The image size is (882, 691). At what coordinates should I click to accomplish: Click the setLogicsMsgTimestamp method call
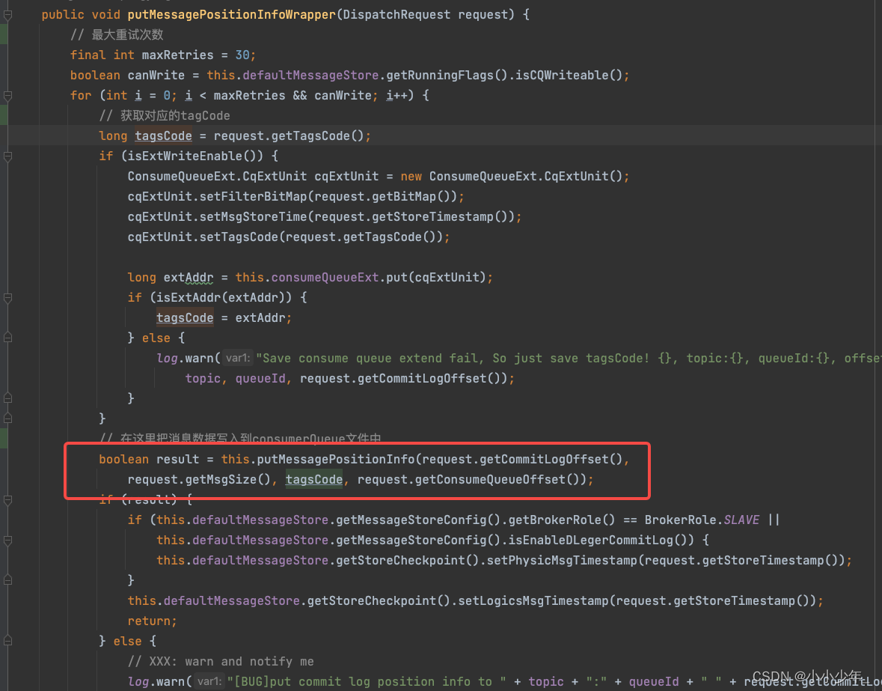pyautogui.click(x=535, y=601)
